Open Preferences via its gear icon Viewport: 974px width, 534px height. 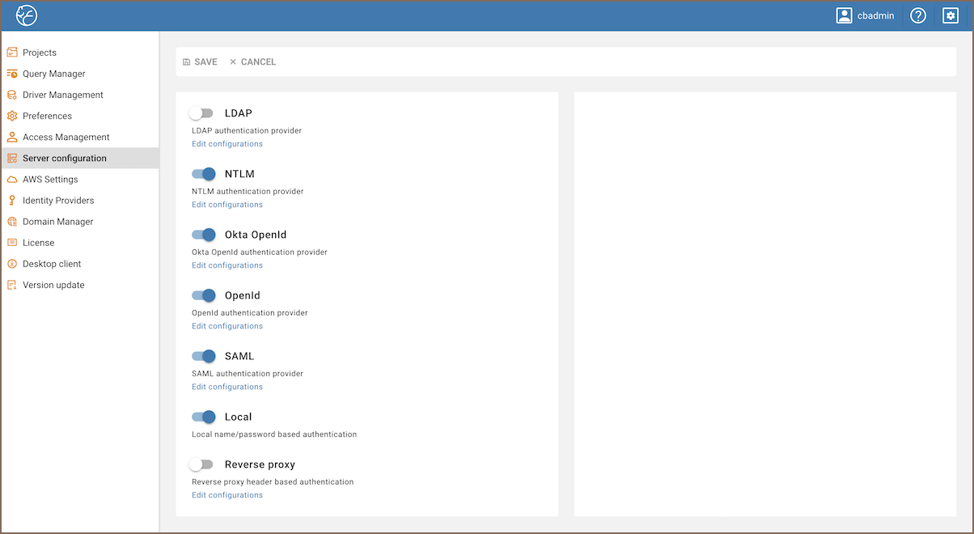tap(14, 116)
